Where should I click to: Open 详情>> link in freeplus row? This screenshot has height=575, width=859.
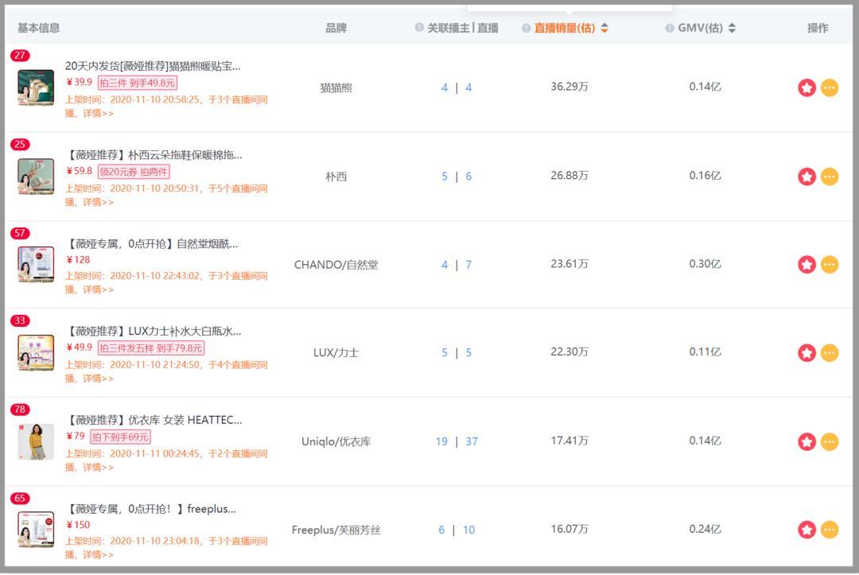(x=98, y=555)
